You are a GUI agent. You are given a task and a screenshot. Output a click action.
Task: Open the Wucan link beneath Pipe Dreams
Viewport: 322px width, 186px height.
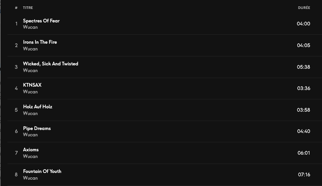point(30,135)
